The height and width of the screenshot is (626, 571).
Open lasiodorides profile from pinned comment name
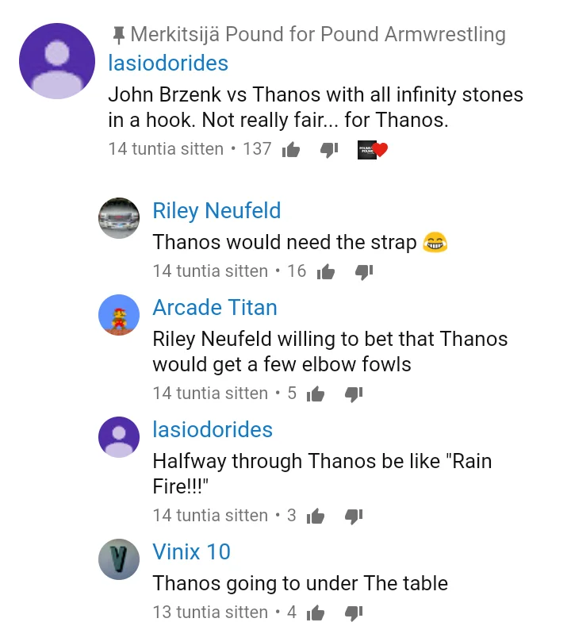pyautogui.click(x=168, y=63)
